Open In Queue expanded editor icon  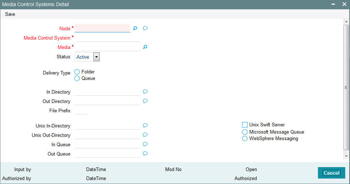coord(145,144)
